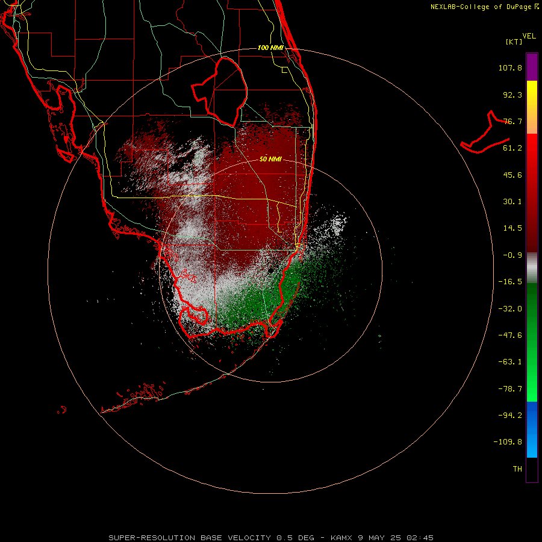Pick the bright red segment of the velocity scale
This screenshot has width=542, height=542.
coord(532,149)
